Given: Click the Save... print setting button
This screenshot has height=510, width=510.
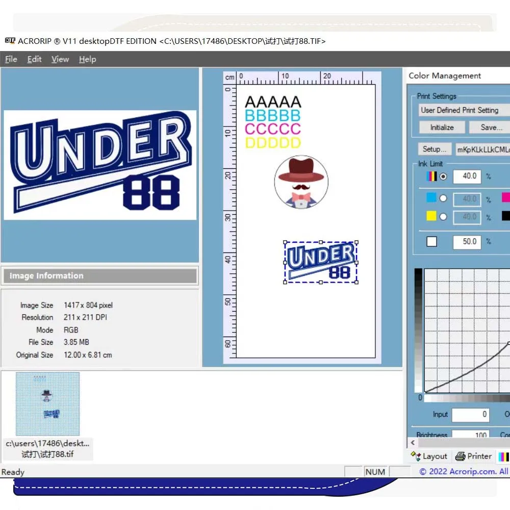Looking at the screenshot, I should pos(490,127).
